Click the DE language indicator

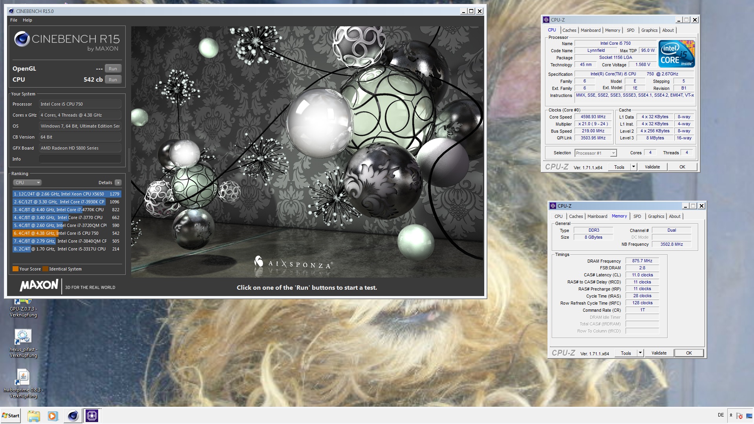[721, 415]
